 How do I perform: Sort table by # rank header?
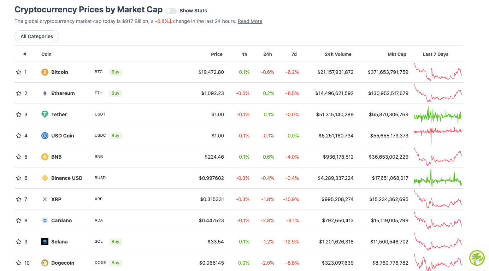pos(25,54)
